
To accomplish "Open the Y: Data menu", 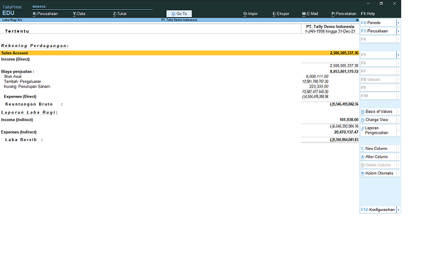I will pos(79,13).
